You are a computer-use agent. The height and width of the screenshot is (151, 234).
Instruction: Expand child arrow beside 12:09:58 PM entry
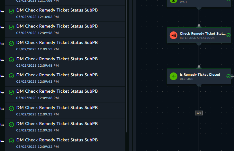coord(2,27)
